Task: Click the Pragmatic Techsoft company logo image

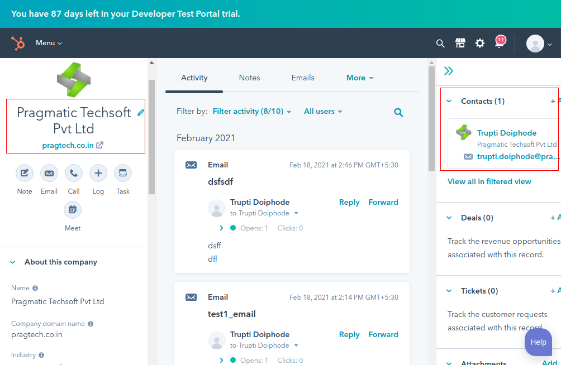Action: pos(74,80)
